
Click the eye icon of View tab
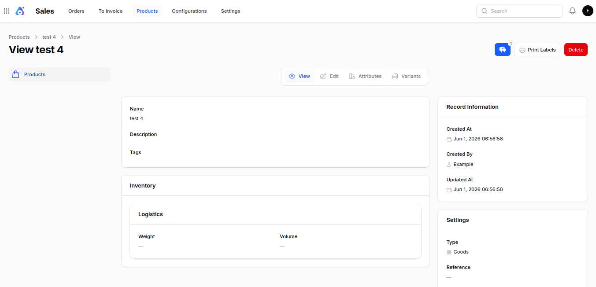pos(292,76)
